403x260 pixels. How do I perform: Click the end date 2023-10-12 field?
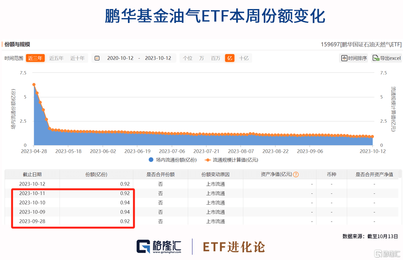pyautogui.click(x=158, y=58)
